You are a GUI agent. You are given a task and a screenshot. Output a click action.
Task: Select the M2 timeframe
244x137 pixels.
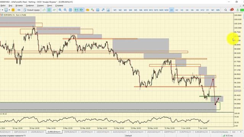click(x=120, y=10)
